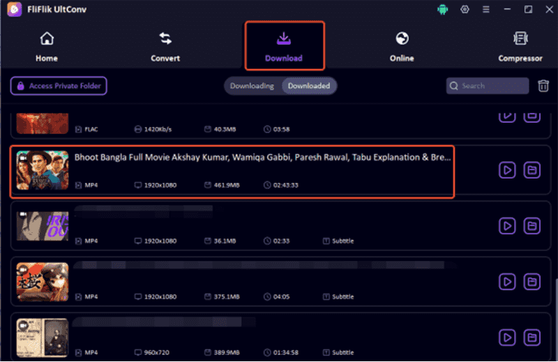Click thumbnail of the 01:34:58 video
The width and height of the screenshot is (558, 362).
(x=43, y=338)
